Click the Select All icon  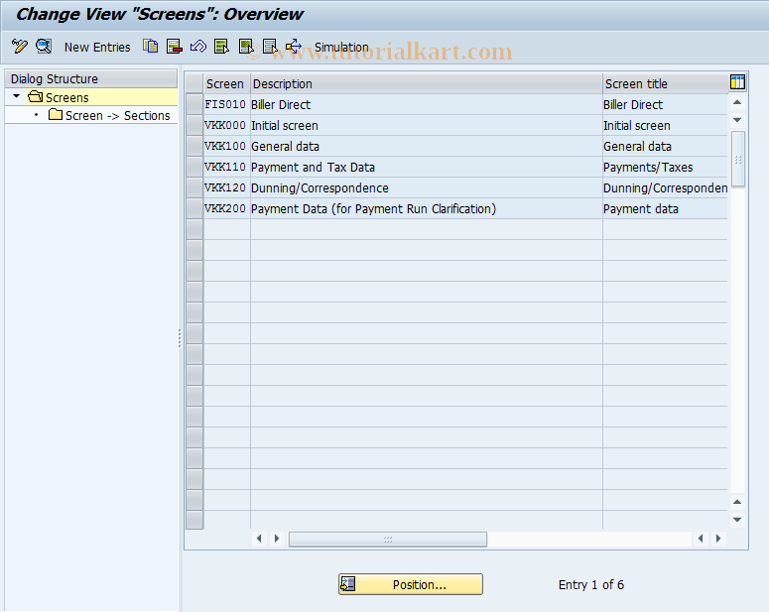click(221, 47)
